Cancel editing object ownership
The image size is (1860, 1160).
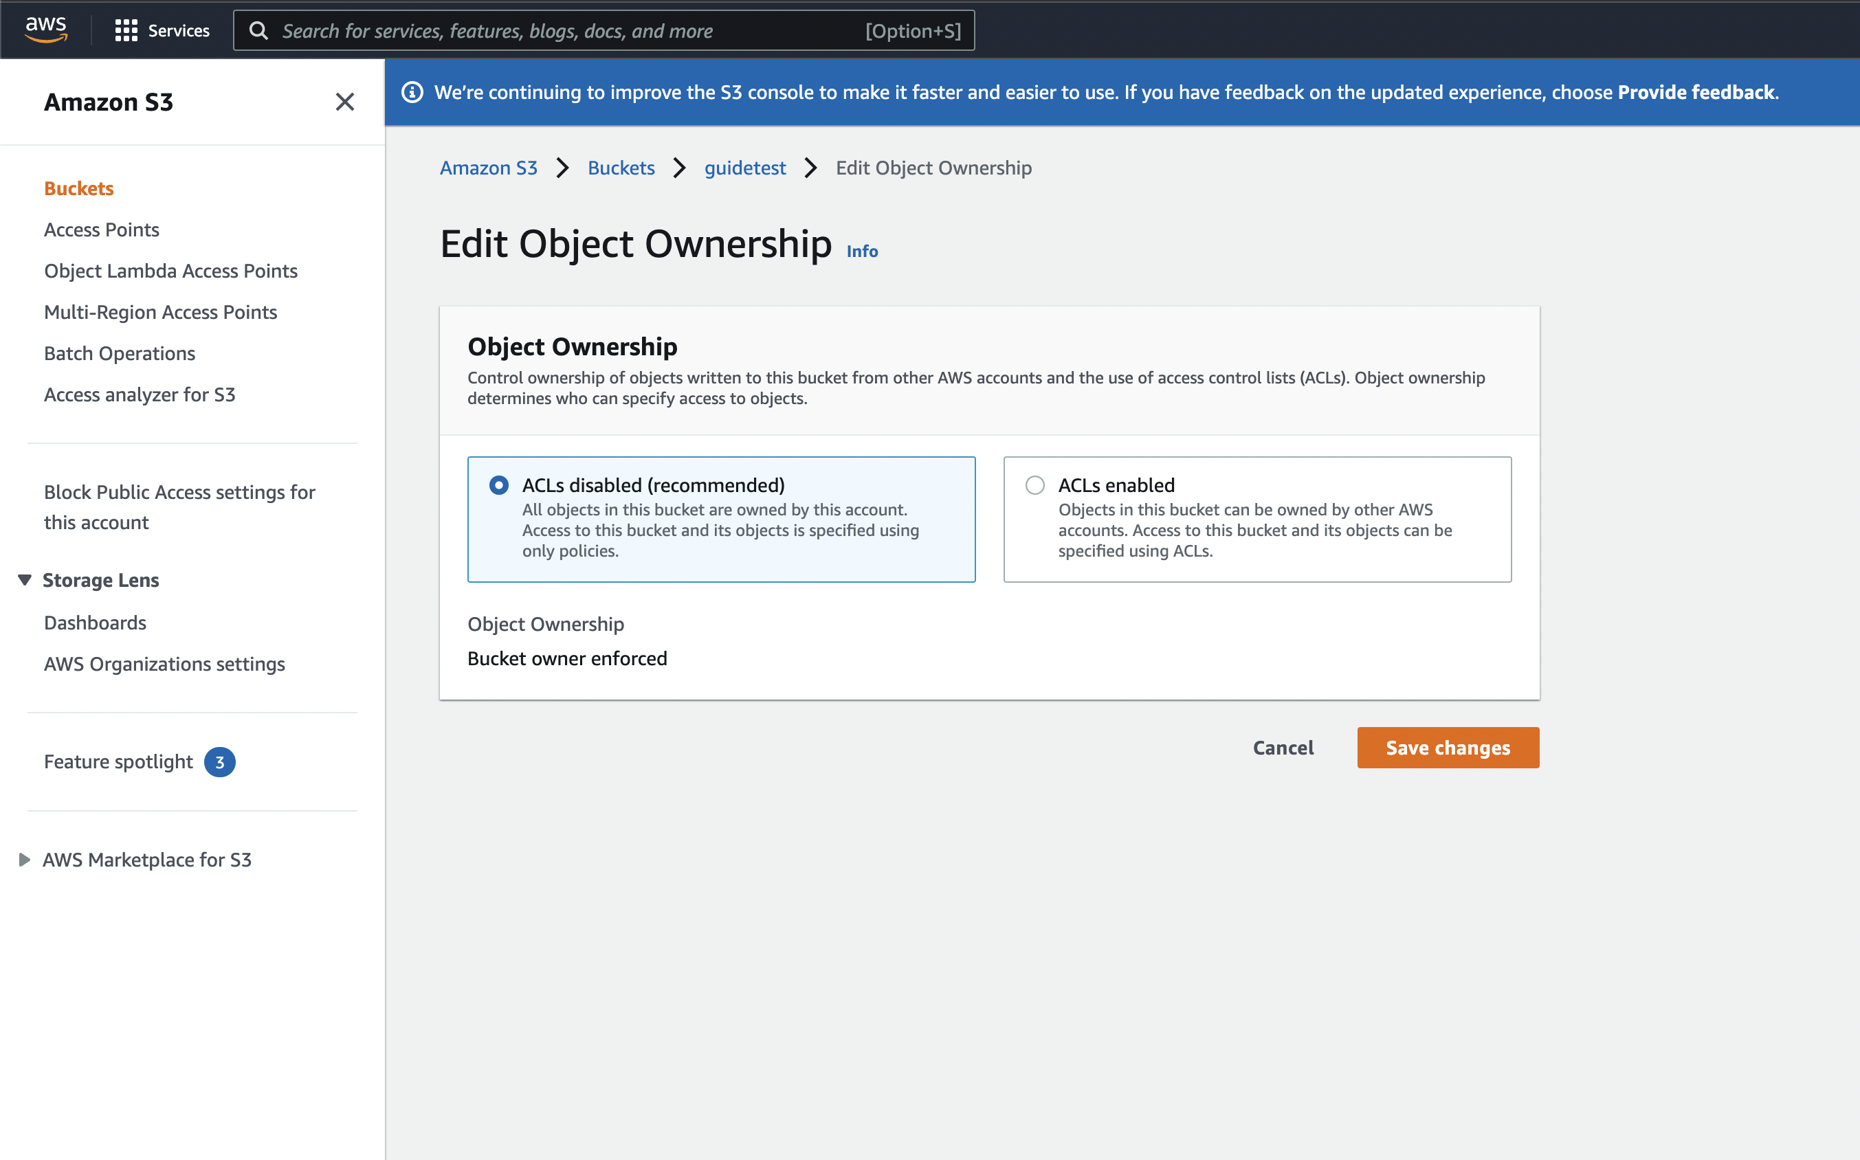pyautogui.click(x=1282, y=747)
